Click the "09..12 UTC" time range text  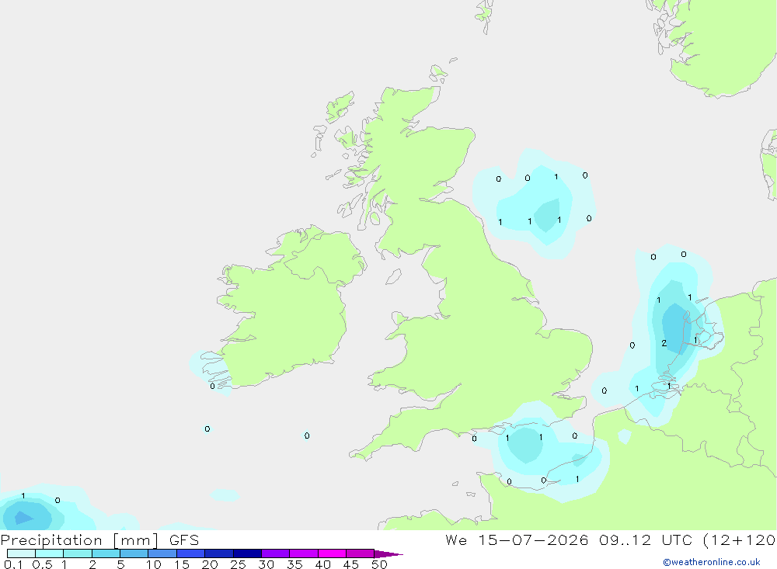[x=644, y=540]
